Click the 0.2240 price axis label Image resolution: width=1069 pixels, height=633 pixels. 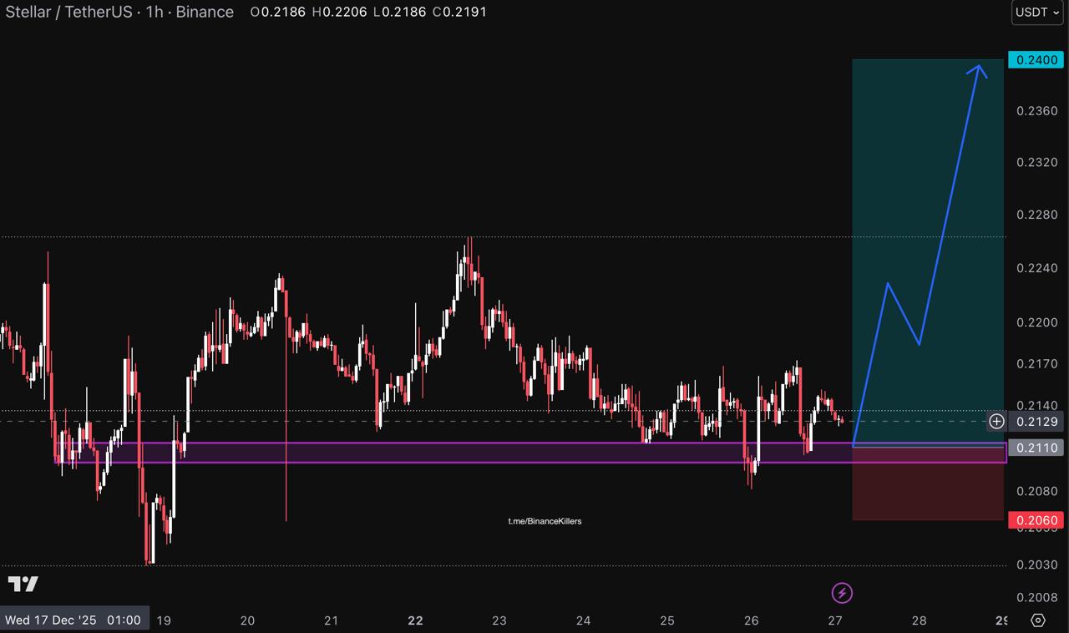point(1036,268)
